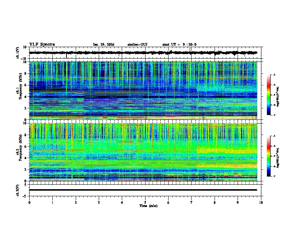
Task: Click time axis tick label "9"
Action: 238,203
